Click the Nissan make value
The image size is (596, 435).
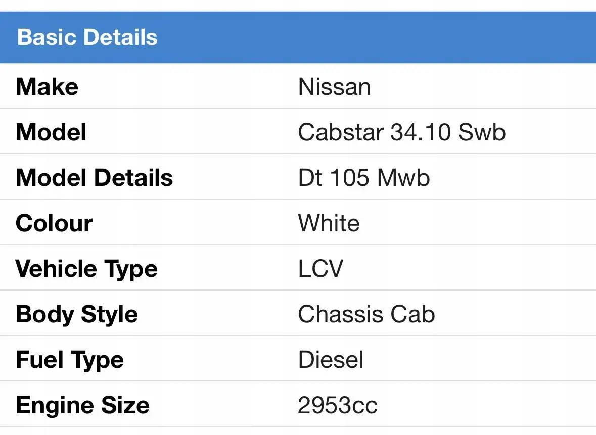coord(335,86)
